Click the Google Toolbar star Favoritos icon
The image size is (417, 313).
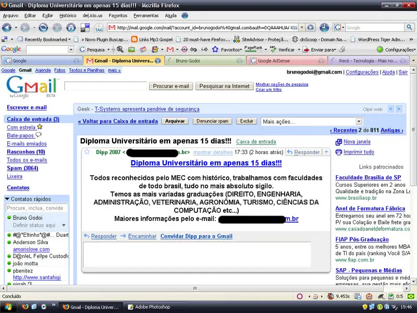click(215, 50)
